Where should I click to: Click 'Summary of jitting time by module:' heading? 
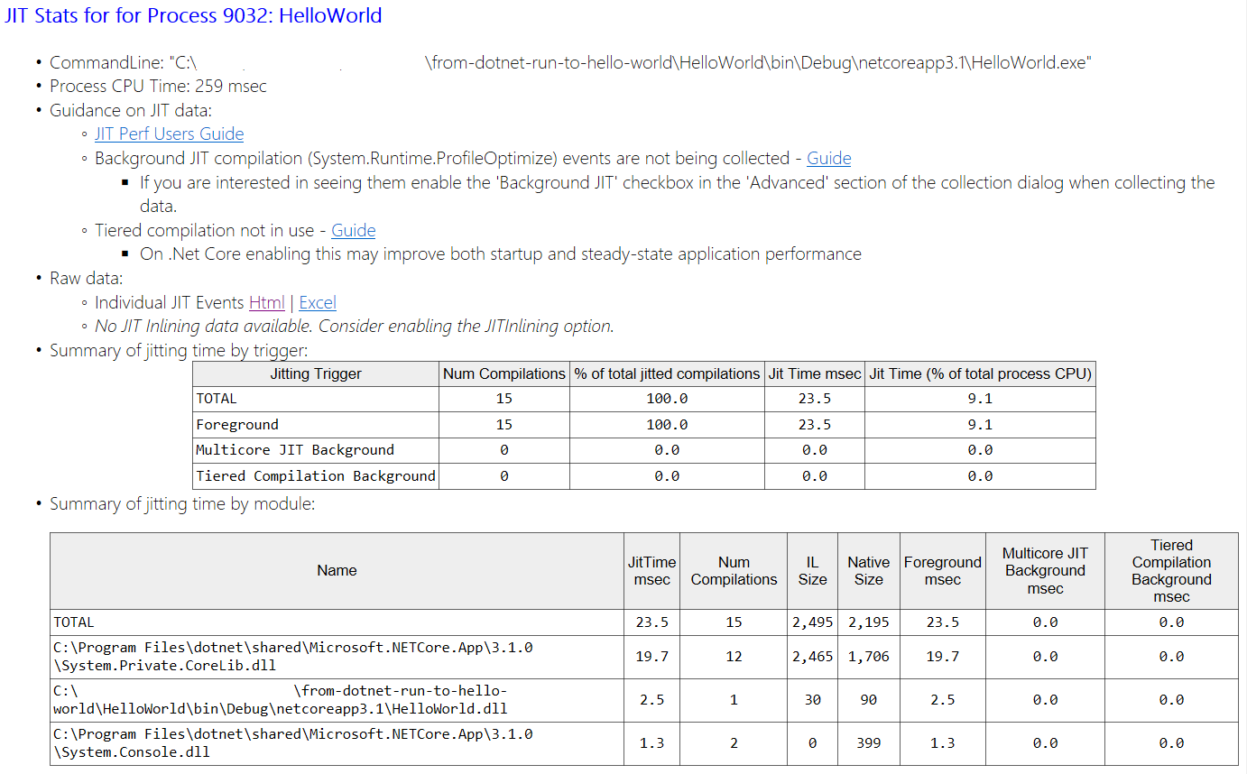click(182, 503)
